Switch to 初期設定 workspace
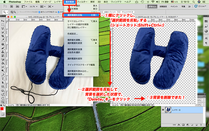 click(163, 6)
